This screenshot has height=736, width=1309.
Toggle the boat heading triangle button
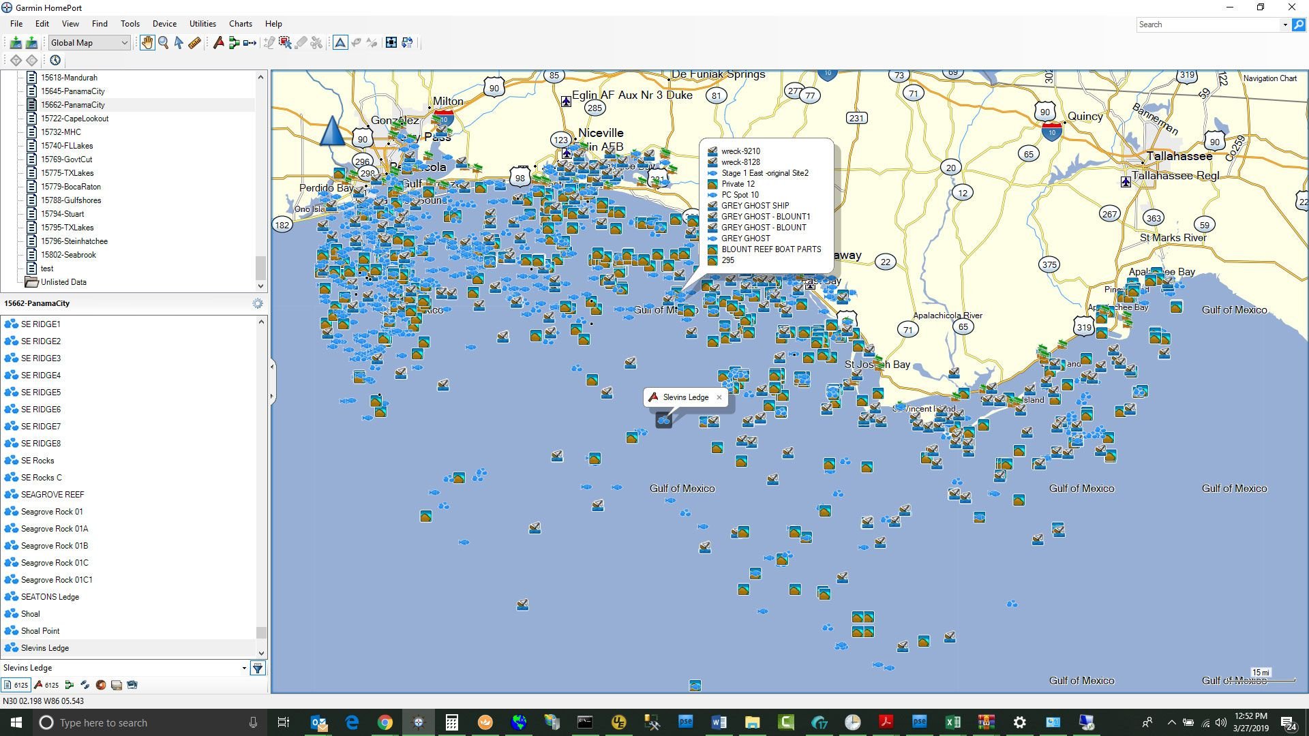340,43
